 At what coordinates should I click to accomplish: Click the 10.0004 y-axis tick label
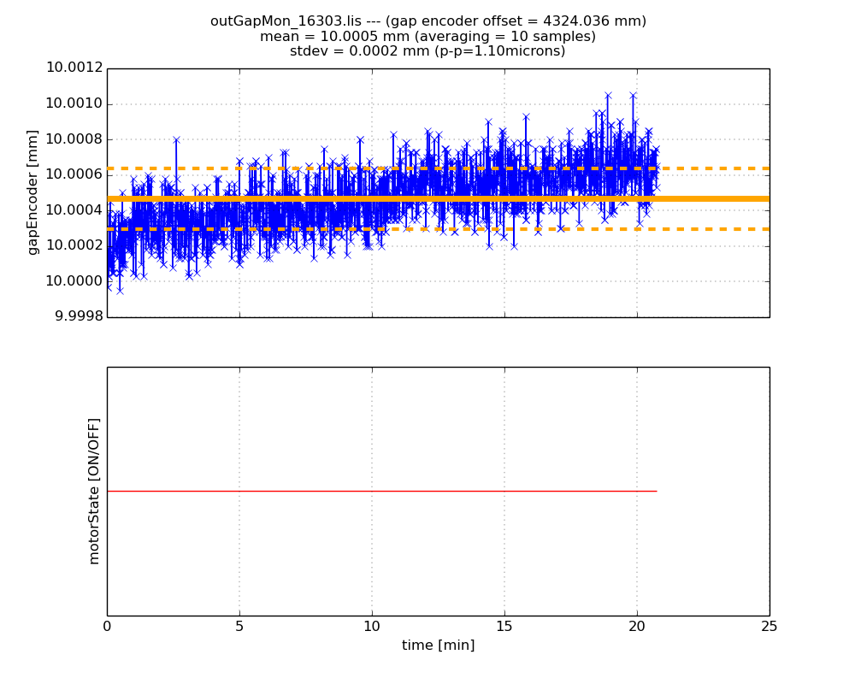point(74,210)
